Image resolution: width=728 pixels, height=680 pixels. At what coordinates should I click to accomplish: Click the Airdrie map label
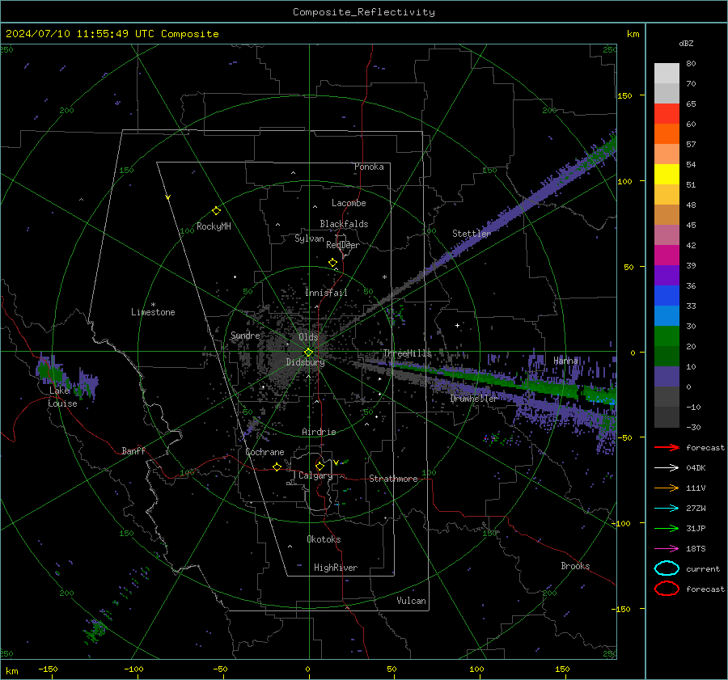tap(319, 432)
